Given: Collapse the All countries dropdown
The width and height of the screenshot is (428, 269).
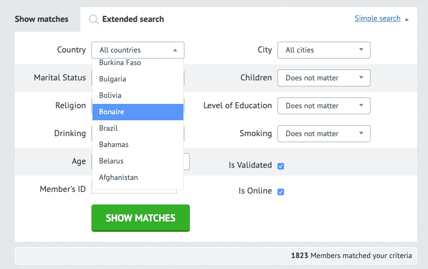Looking at the screenshot, I should click(138, 50).
